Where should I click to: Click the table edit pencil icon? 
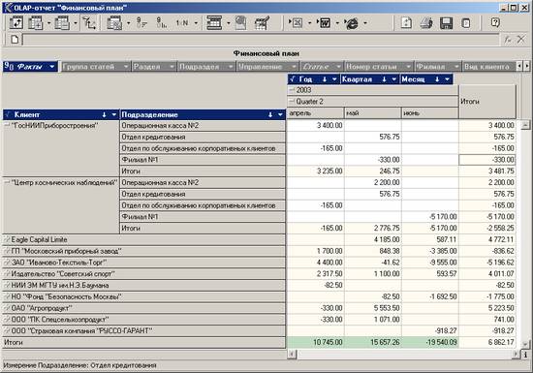tap(262, 22)
